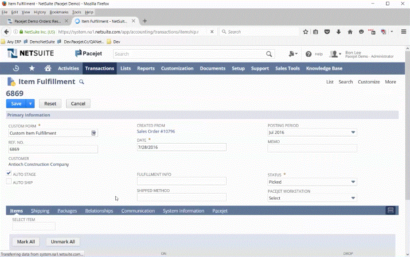
Task: Bookmark this page with star icon
Action: pos(305,32)
